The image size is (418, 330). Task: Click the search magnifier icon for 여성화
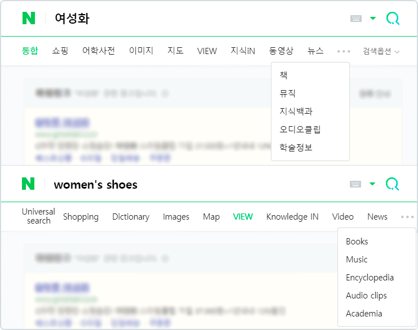393,19
